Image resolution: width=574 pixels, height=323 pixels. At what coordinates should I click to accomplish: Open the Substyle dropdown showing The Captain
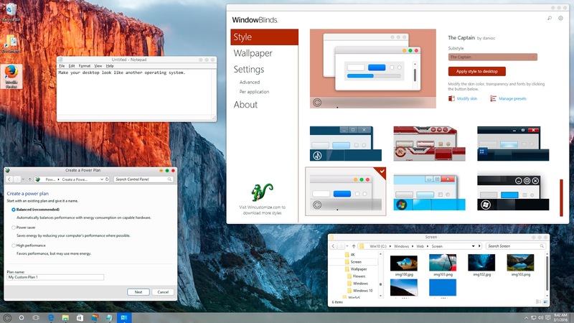pyautogui.click(x=476, y=56)
